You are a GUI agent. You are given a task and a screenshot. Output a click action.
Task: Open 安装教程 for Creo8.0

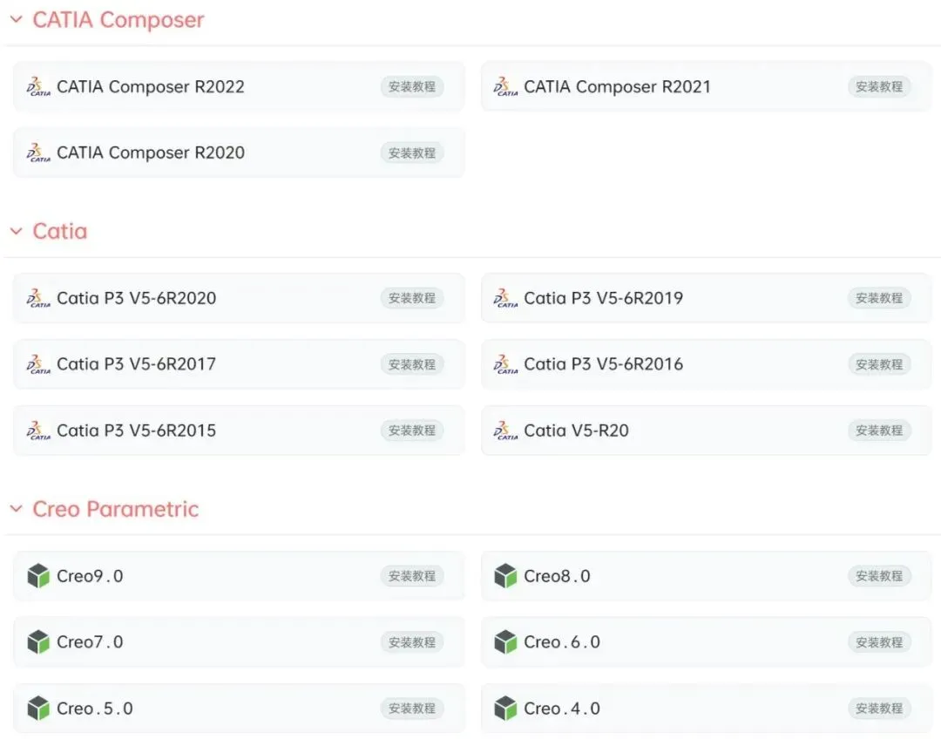tap(879, 576)
